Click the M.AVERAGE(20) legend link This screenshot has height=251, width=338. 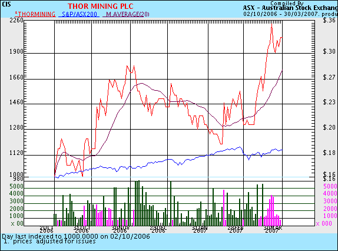[126, 14]
